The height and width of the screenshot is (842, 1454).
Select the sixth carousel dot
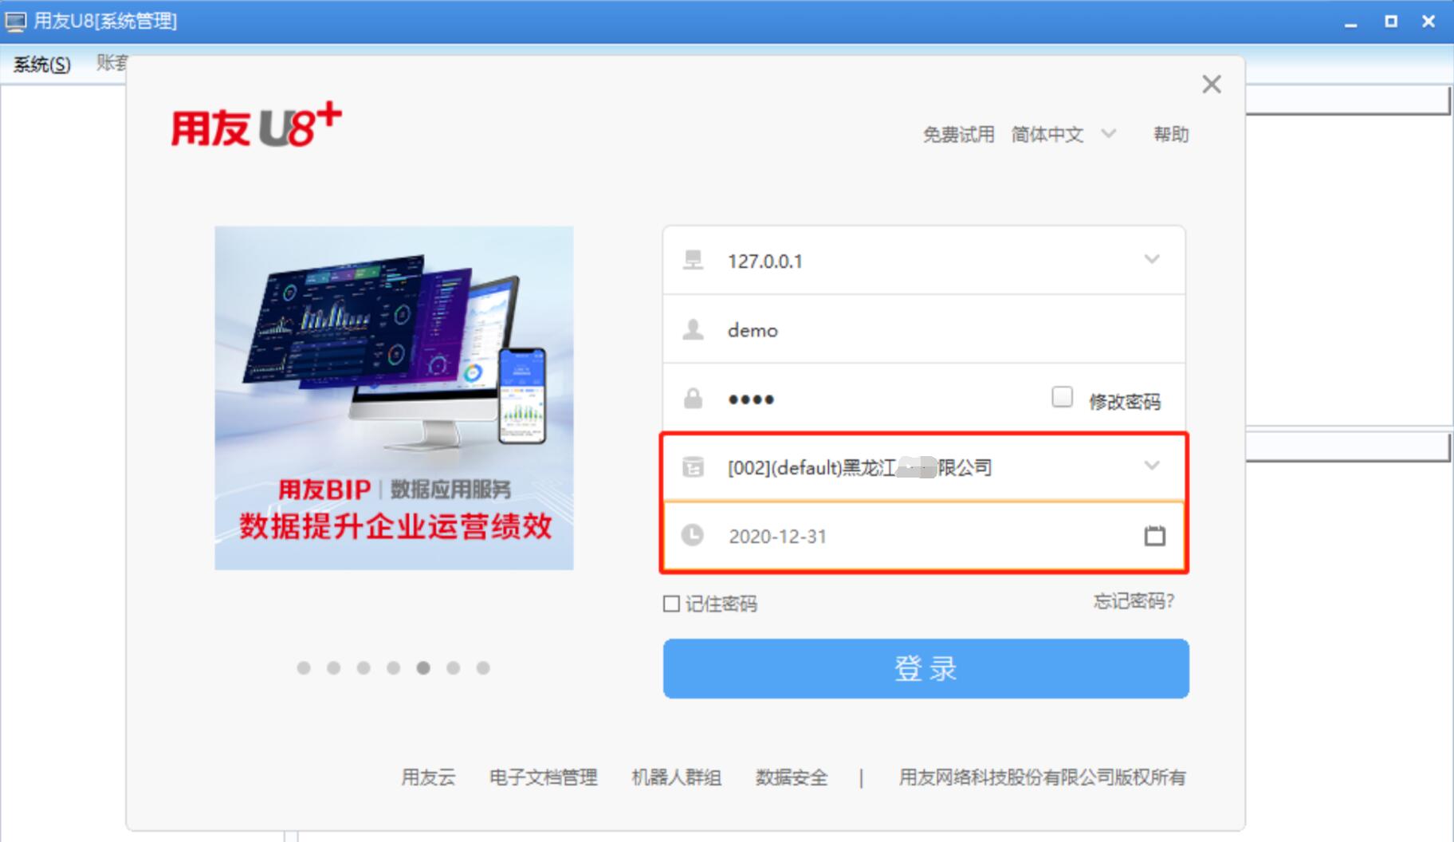pyautogui.click(x=453, y=668)
